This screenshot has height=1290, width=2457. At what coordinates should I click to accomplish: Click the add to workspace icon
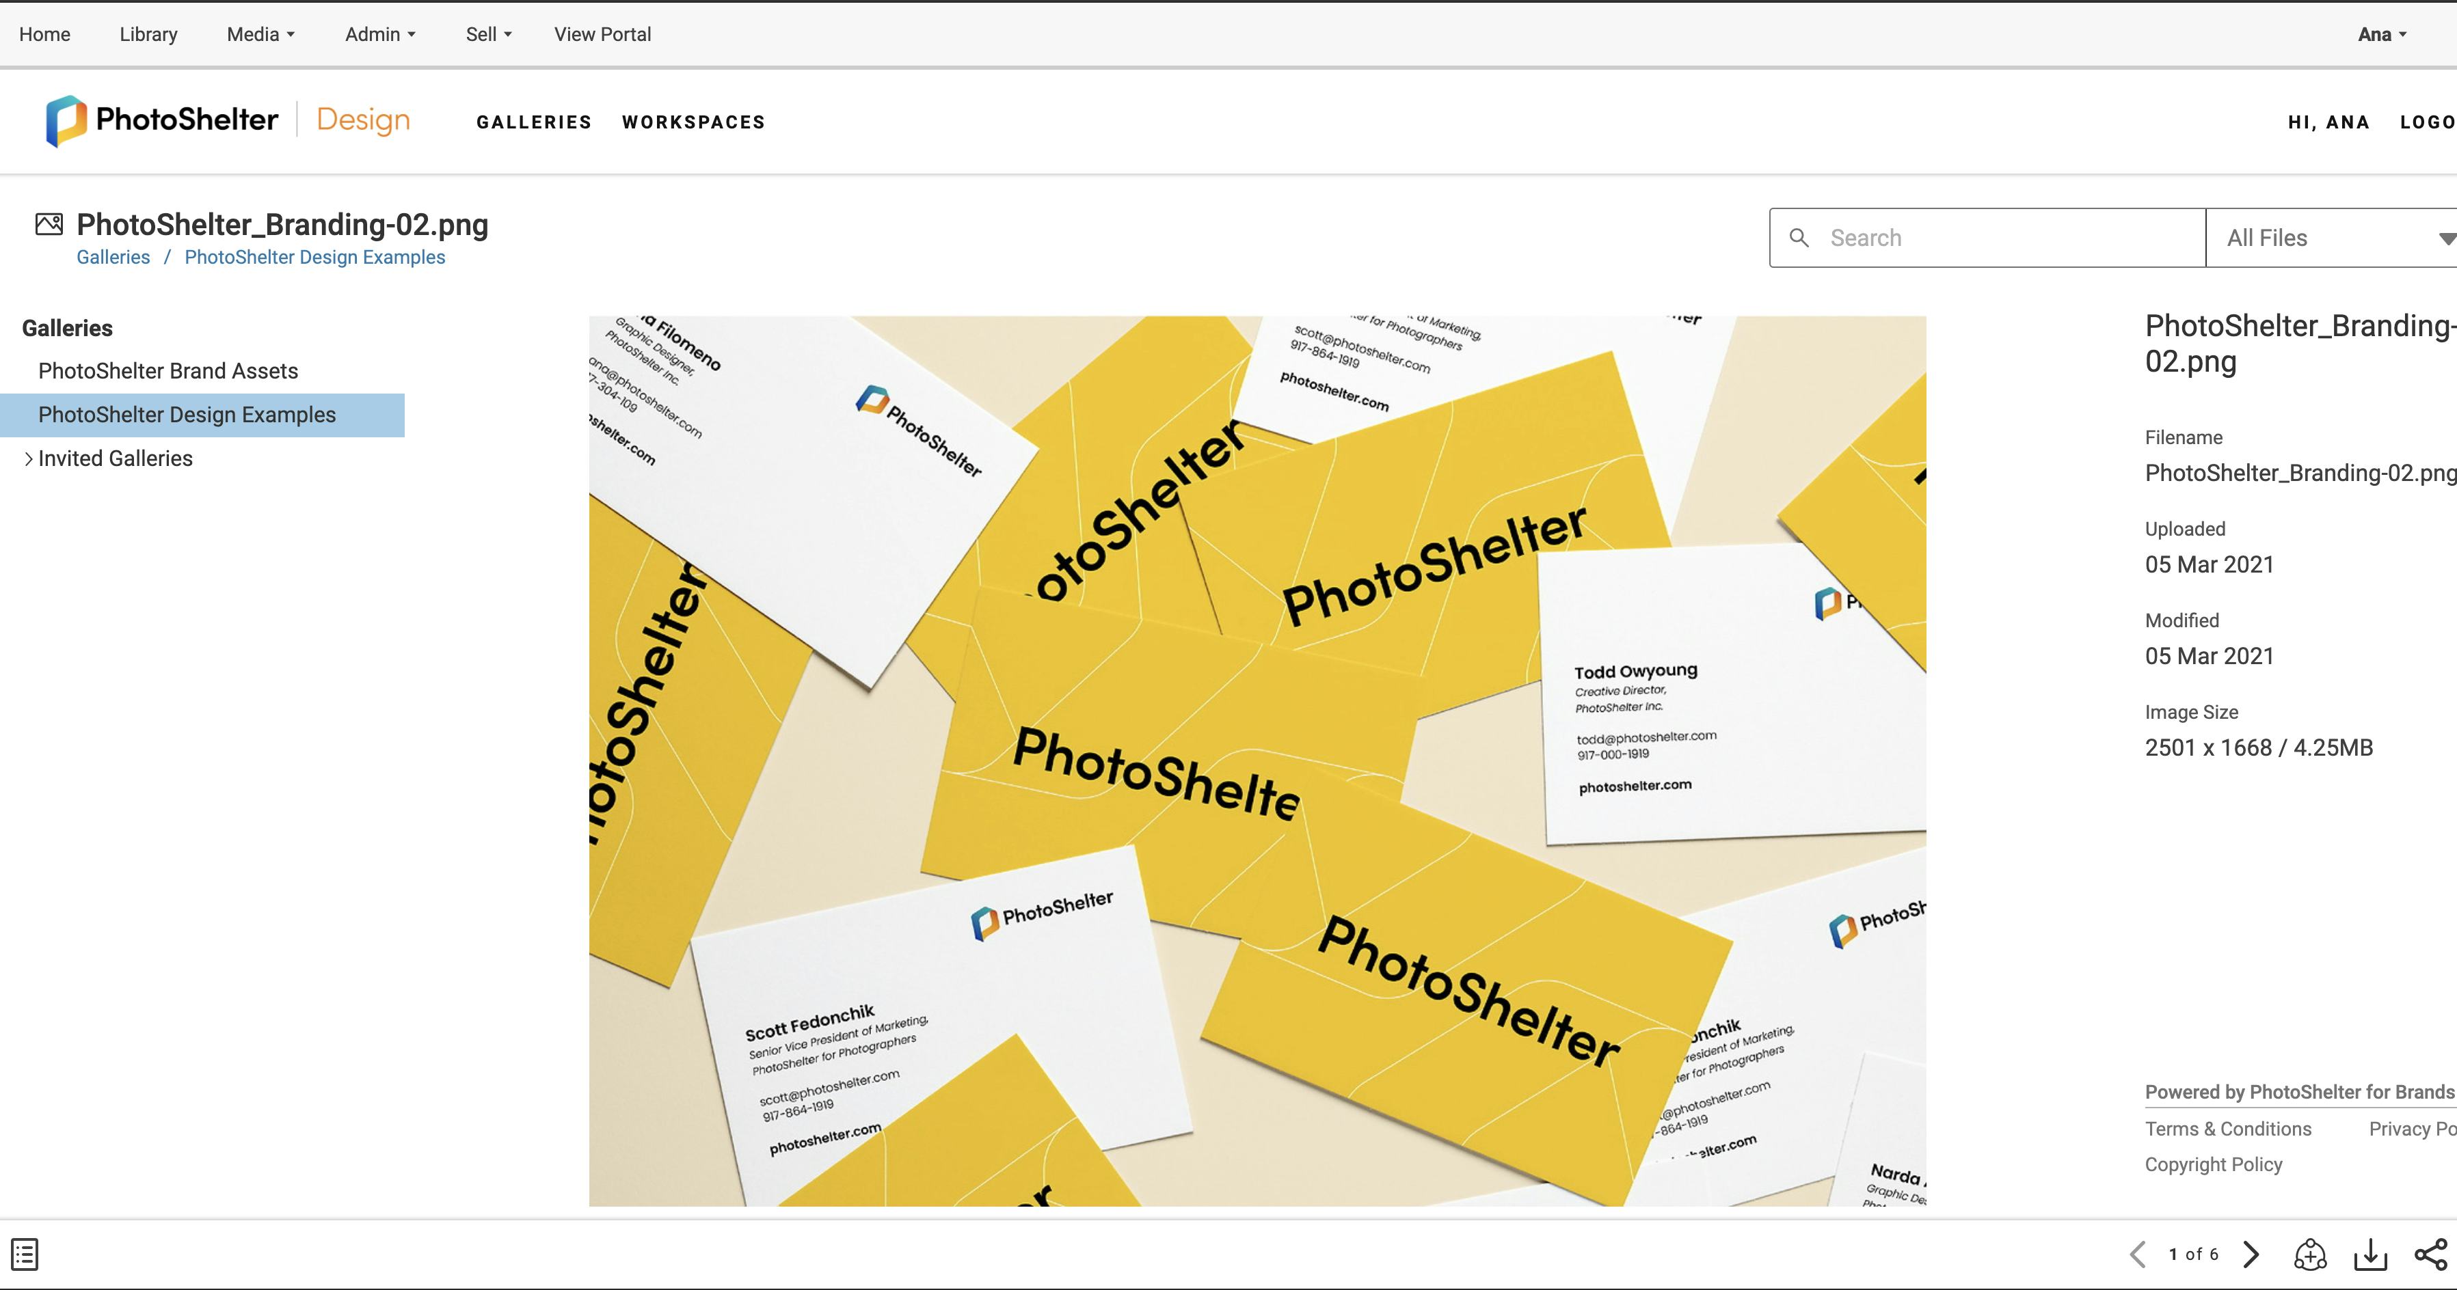(x=2310, y=1254)
